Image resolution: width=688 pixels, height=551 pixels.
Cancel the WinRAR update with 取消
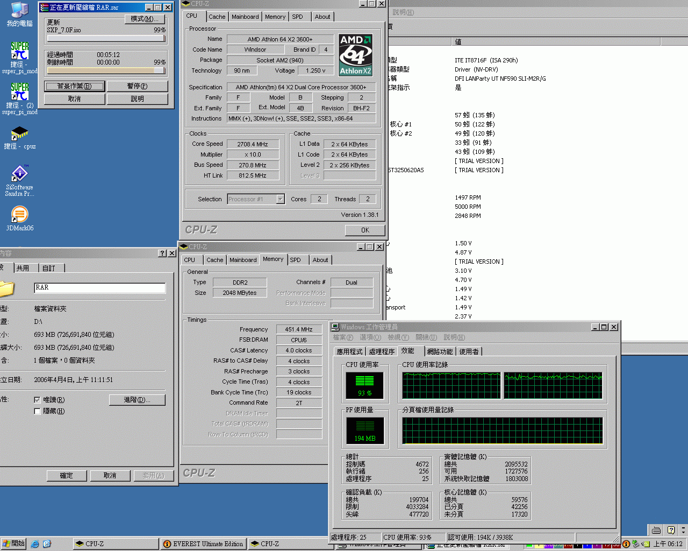(x=75, y=99)
